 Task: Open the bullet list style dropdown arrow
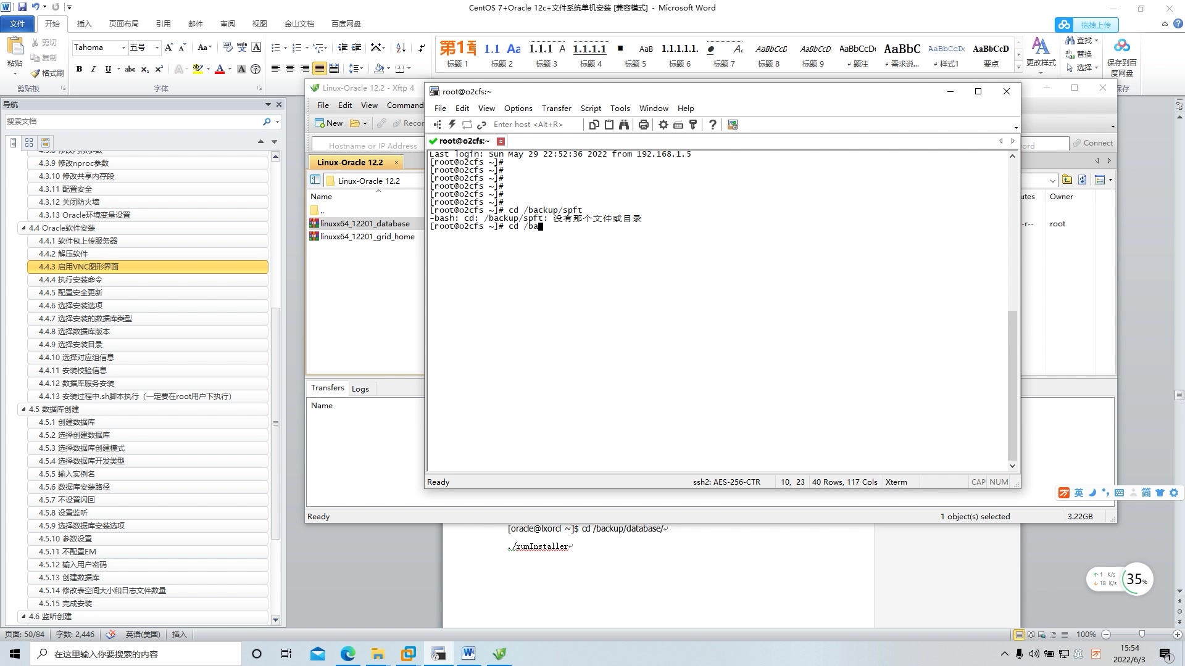click(285, 47)
